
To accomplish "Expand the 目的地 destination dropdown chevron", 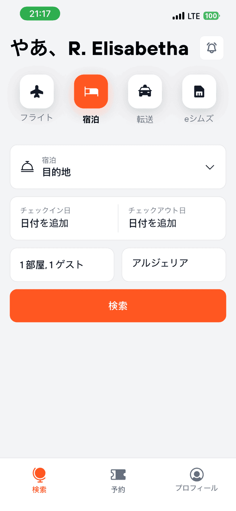I will [210, 167].
